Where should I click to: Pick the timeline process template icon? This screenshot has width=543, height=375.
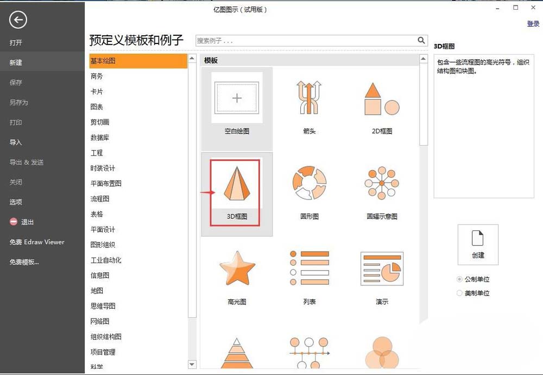310,353
